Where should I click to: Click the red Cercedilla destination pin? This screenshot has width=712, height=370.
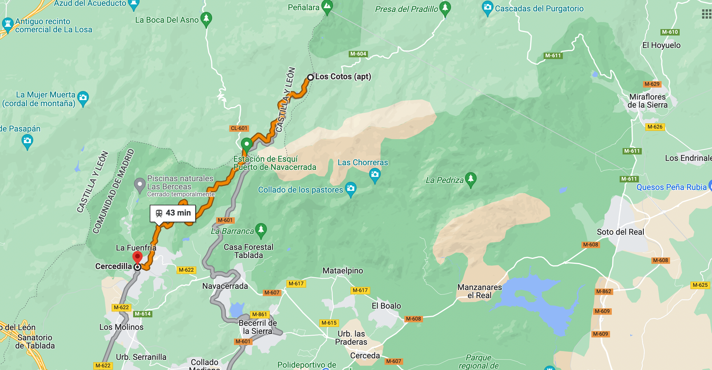138,257
